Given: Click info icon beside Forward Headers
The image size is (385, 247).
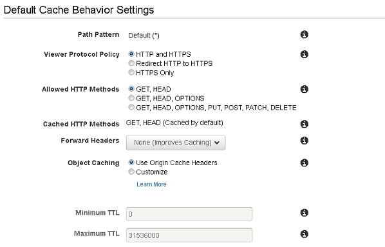Looking at the screenshot, I should tap(305, 141).
